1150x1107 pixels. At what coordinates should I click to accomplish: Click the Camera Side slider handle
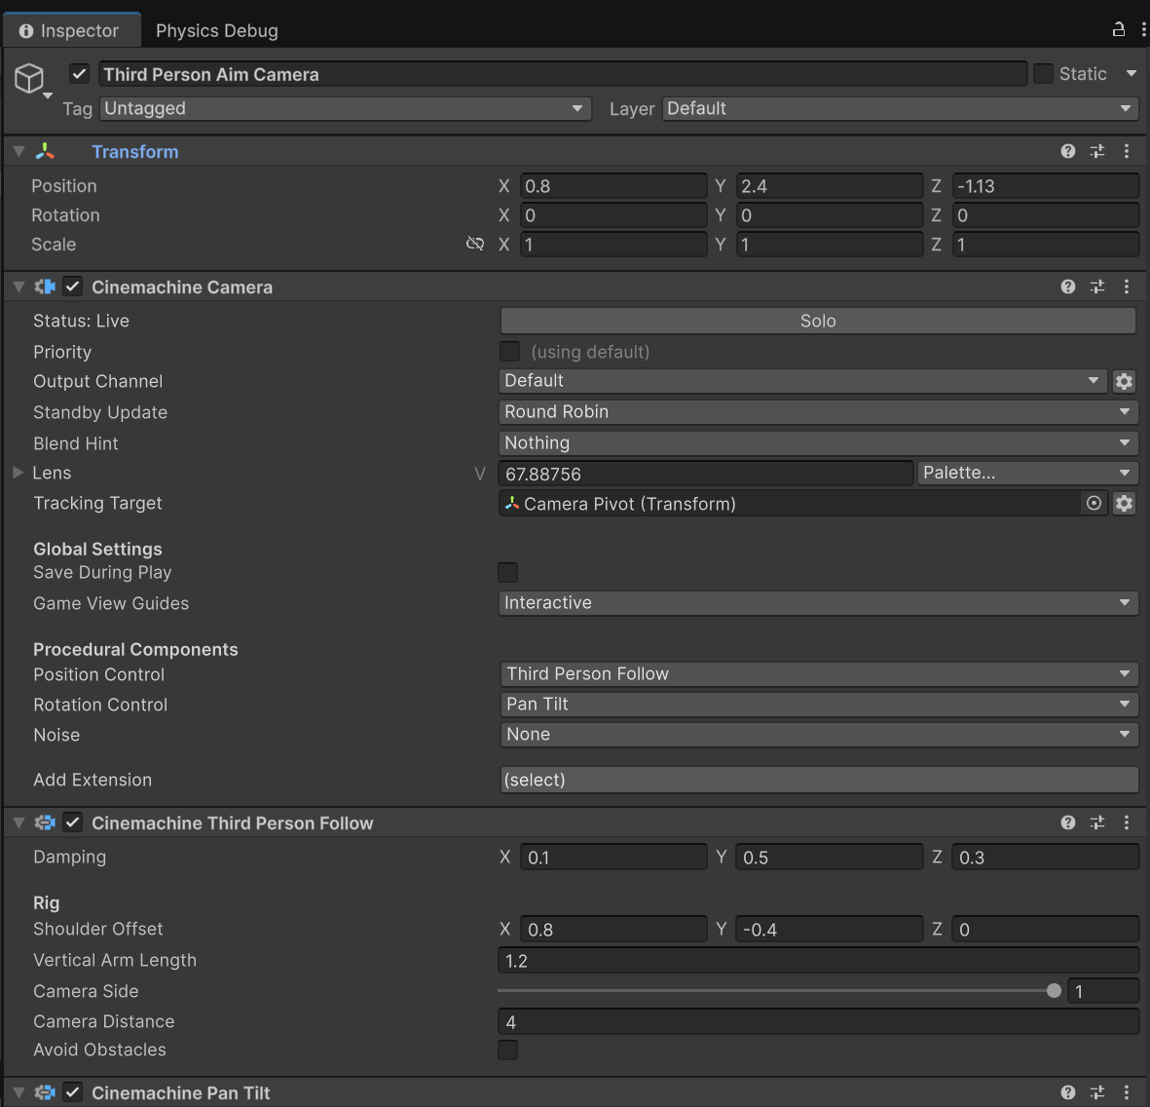(x=1054, y=991)
